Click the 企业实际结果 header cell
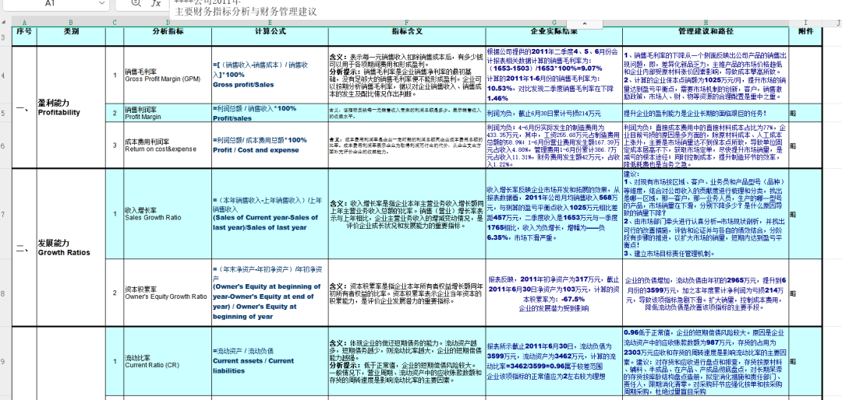842x400 pixels. (554, 37)
